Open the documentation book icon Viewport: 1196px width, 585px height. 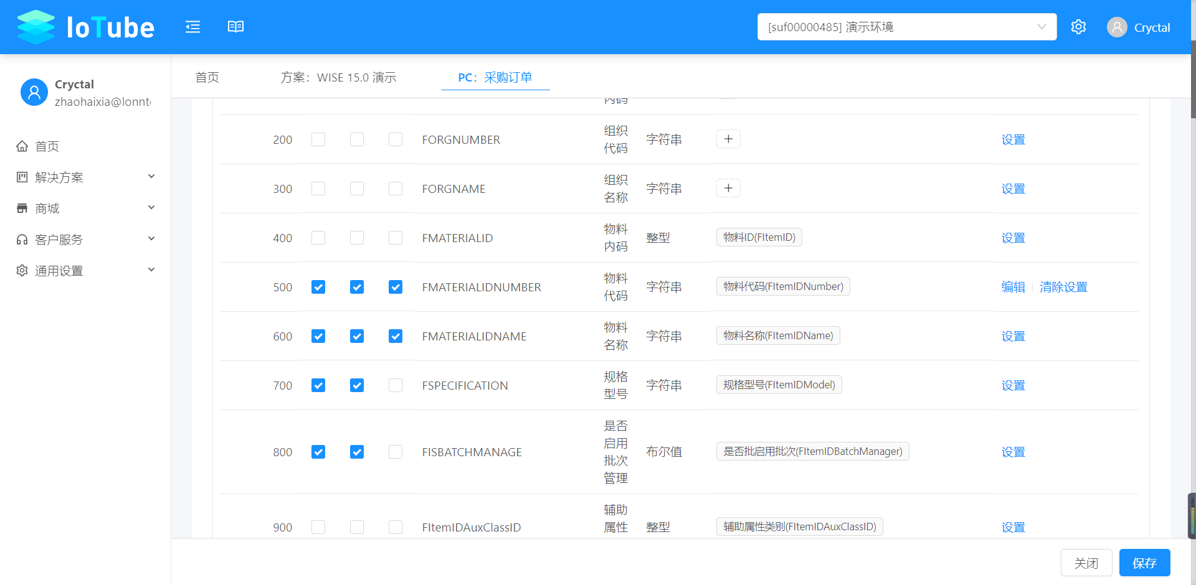(235, 27)
